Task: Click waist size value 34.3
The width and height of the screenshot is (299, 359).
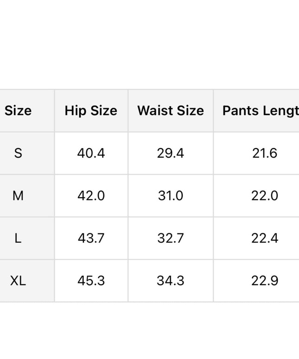Action: point(171,281)
